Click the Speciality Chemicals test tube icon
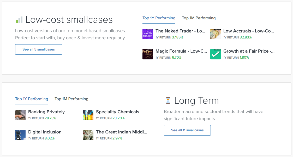 88,115
